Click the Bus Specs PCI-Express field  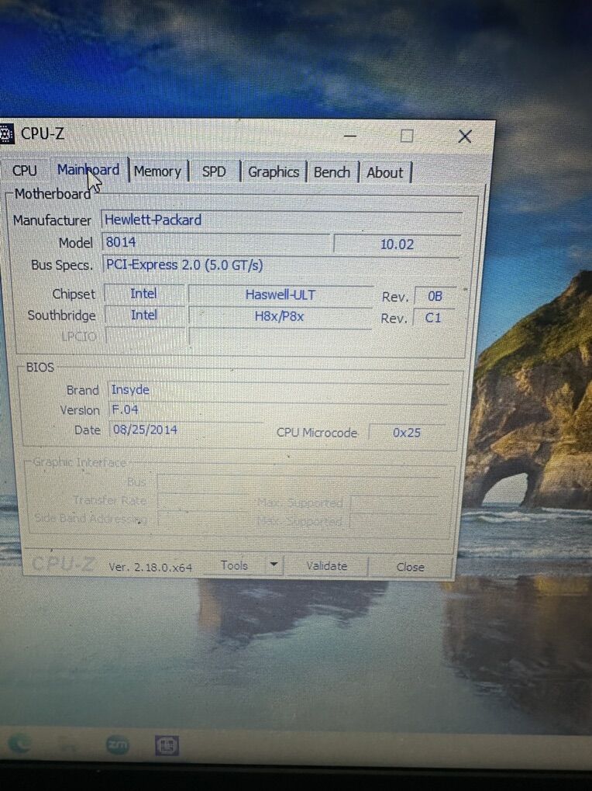coord(279,265)
